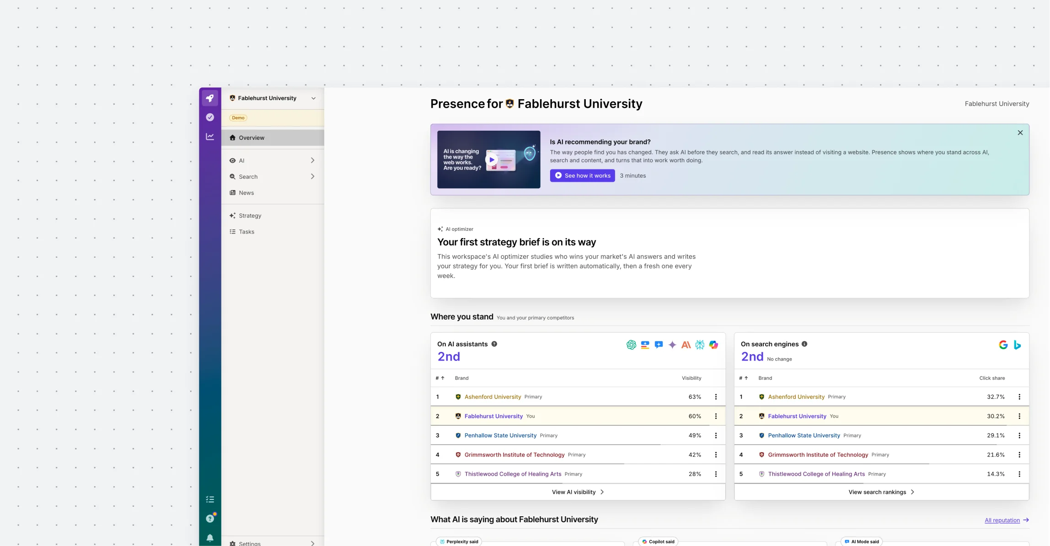This screenshot has width=1050, height=546.
Task: Click the Bing logo icon
Action: point(1017,345)
